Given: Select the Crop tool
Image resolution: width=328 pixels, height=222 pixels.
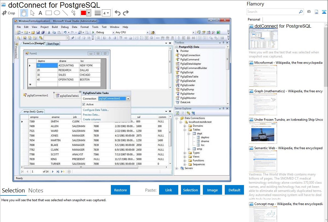Looking at the screenshot, I should coord(8,13).
